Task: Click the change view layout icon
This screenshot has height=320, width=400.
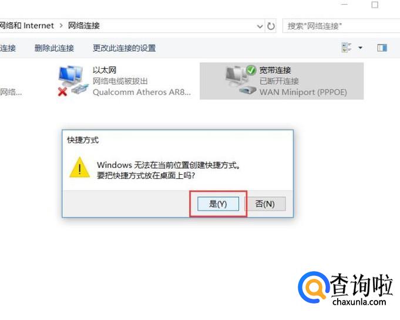Action: [347, 48]
